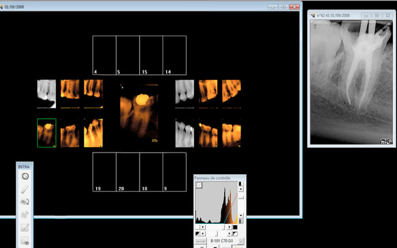397x248 pixels.
Task: Close the n°42 41 X-ray window
Action: (386, 15)
